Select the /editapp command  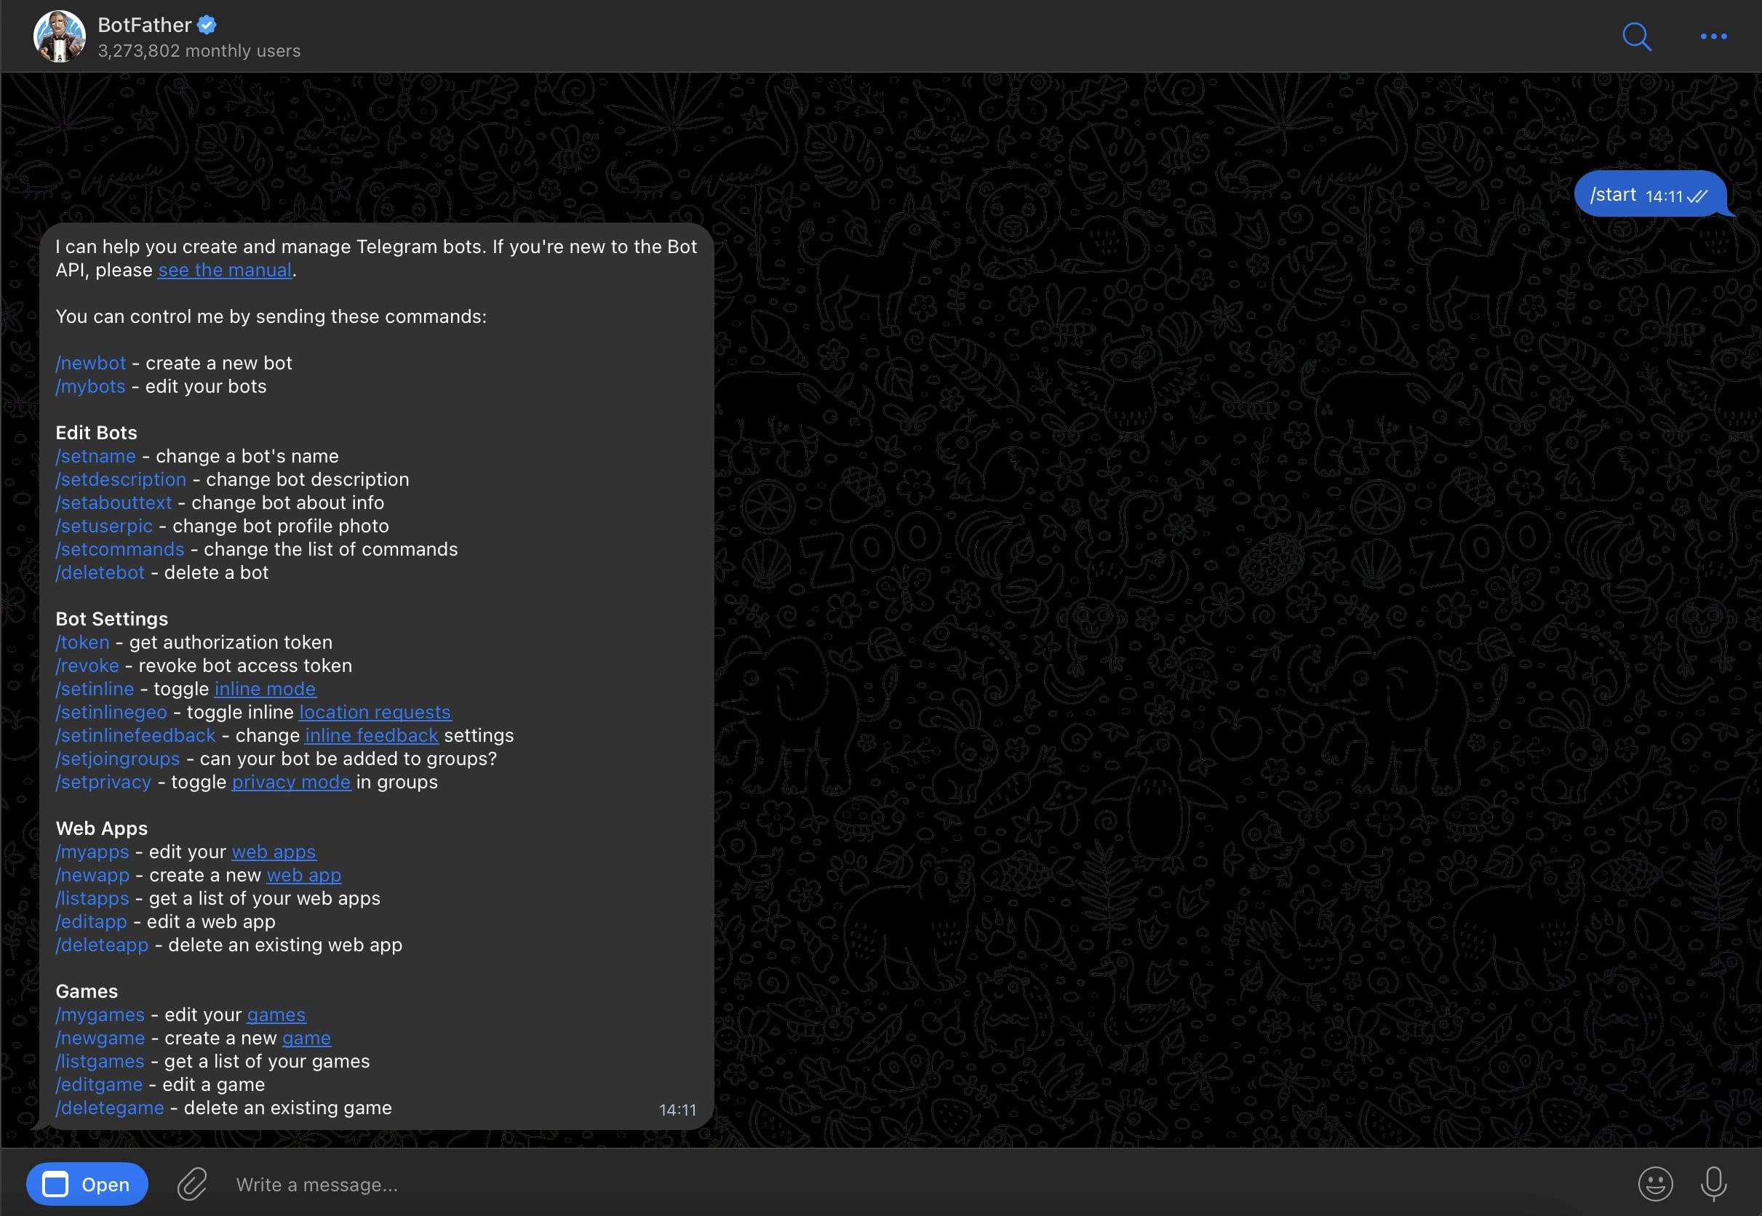91,922
